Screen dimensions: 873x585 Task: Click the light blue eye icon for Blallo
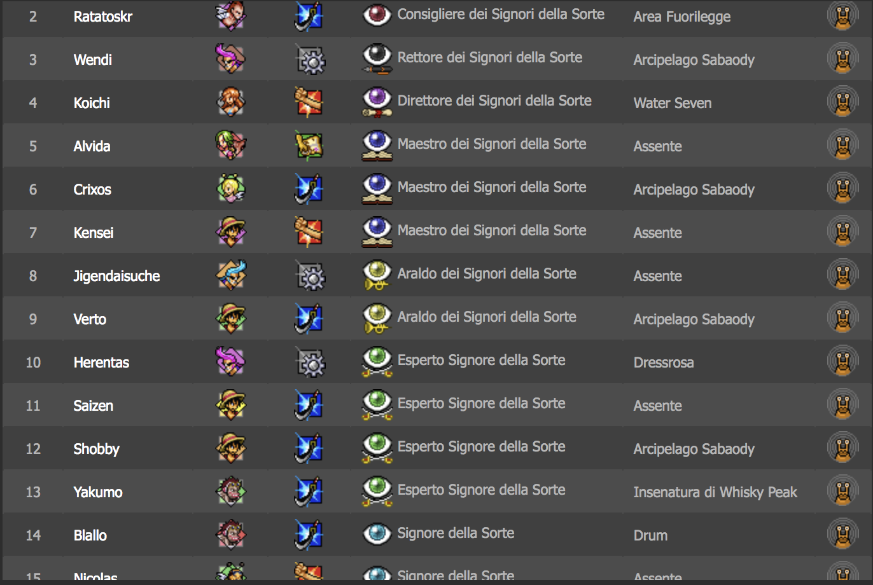377,533
